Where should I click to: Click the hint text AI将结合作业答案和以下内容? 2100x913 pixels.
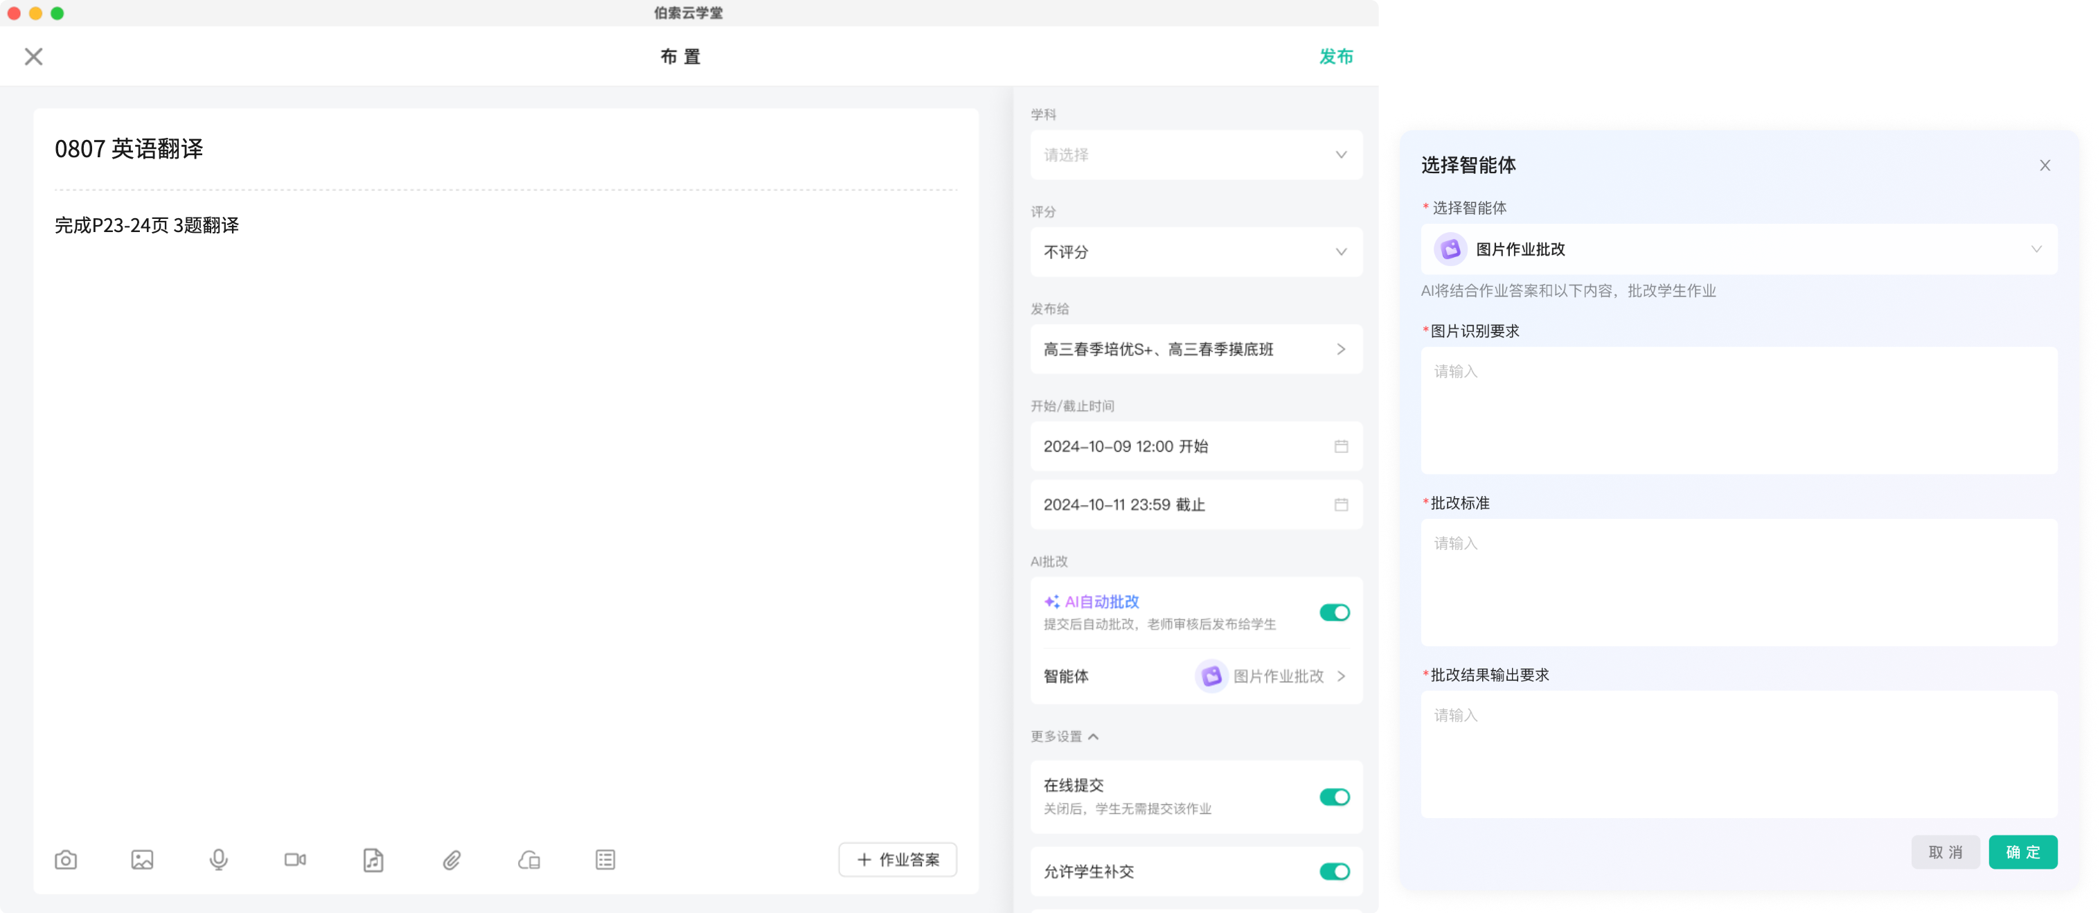pos(1569,291)
